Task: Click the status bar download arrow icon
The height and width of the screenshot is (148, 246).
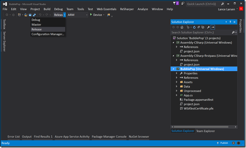Action: point(233,143)
